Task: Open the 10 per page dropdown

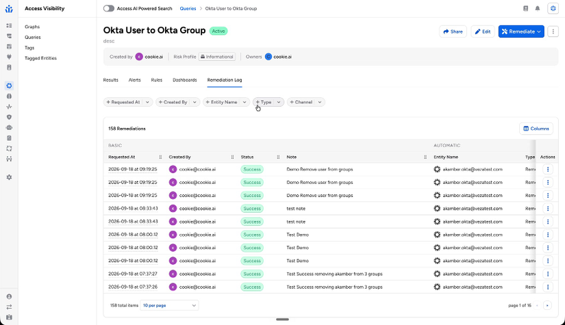Action: coord(169,305)
